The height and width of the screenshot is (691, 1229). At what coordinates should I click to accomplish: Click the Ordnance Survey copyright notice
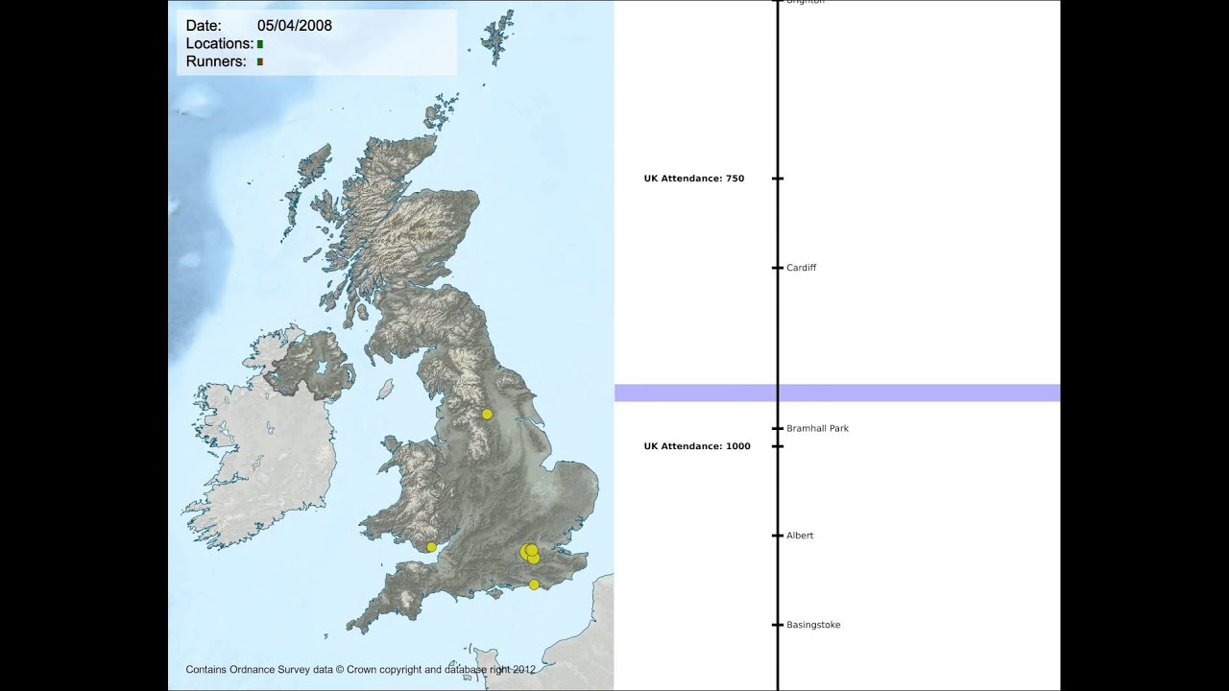click(360, 670)
